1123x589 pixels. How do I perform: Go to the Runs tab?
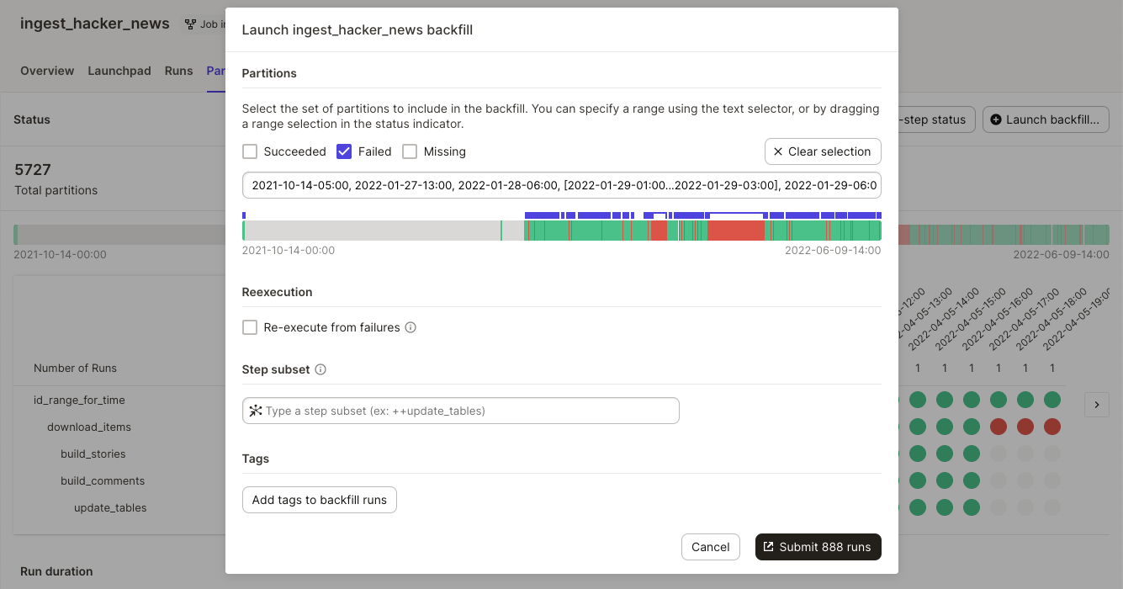(179, 71)
